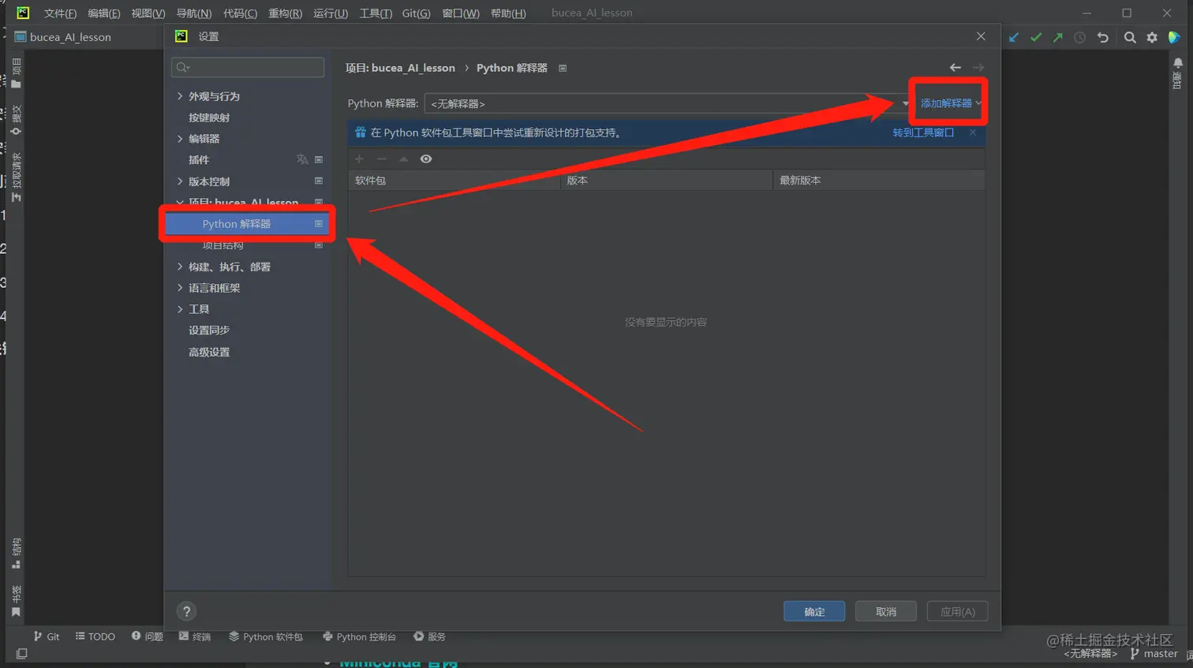Expand the 工具 settings group
This screenshot has width=1193, height=668.
(x=180, y=309)
